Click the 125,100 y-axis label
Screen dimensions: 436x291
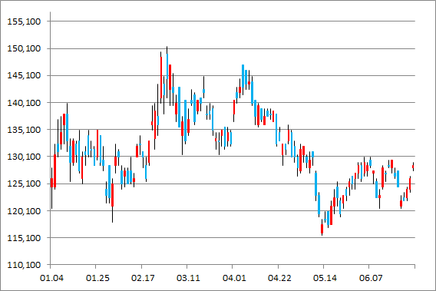click(x=24, y=184)
